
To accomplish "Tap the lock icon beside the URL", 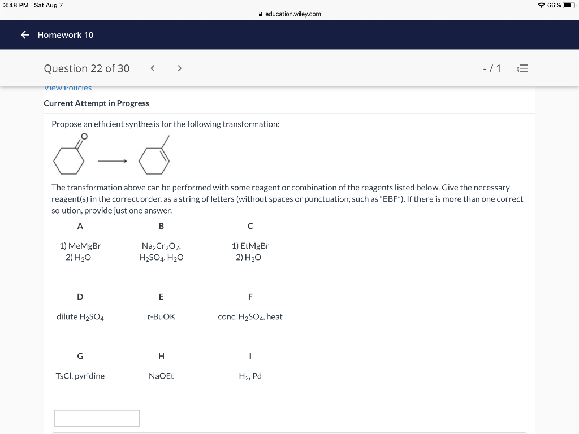I will click(x=261, y=14).
